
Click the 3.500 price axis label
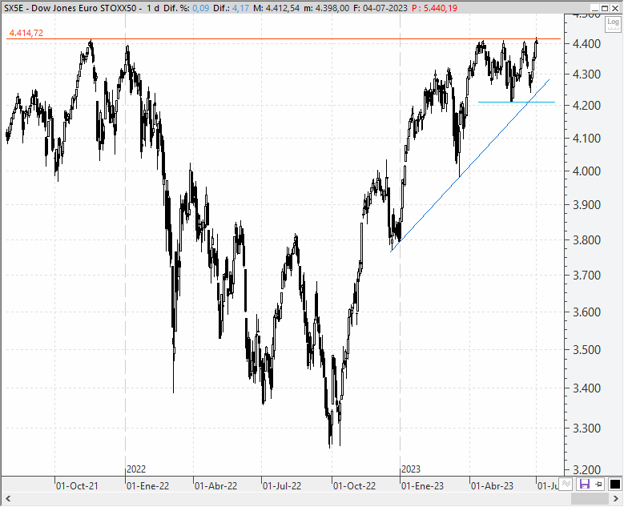point(586,350)
